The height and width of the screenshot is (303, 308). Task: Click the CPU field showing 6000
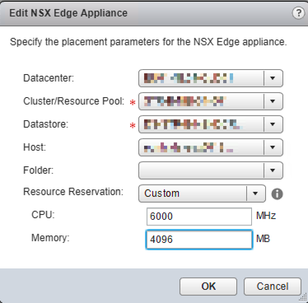pyautogui.click(x=198, y=217)
